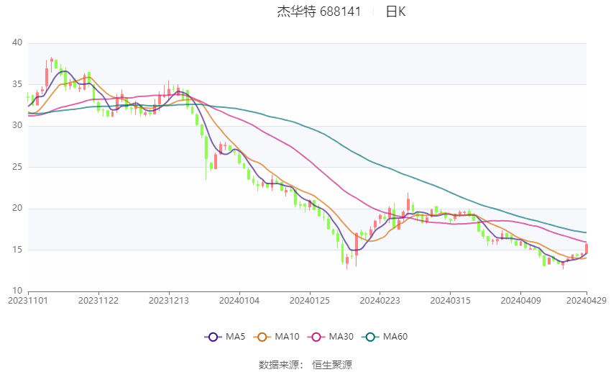Select the 20240104 x-axis date label
611x372 pixels.
[239, 301]
